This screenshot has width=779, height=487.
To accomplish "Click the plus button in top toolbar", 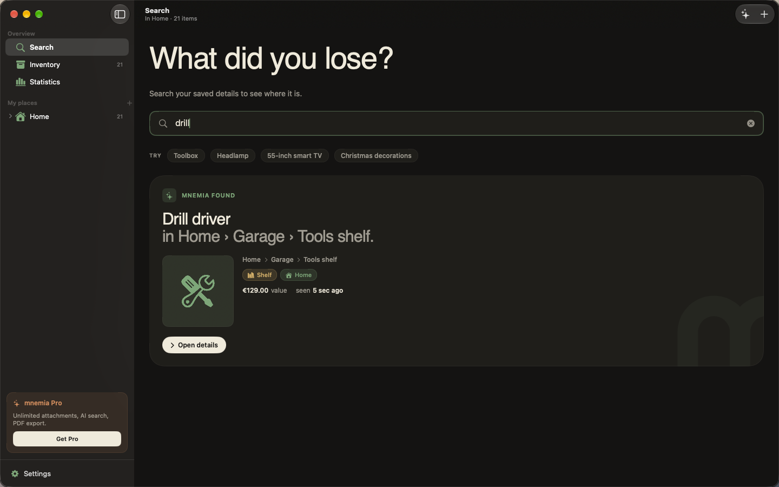I will pos(764,15).
